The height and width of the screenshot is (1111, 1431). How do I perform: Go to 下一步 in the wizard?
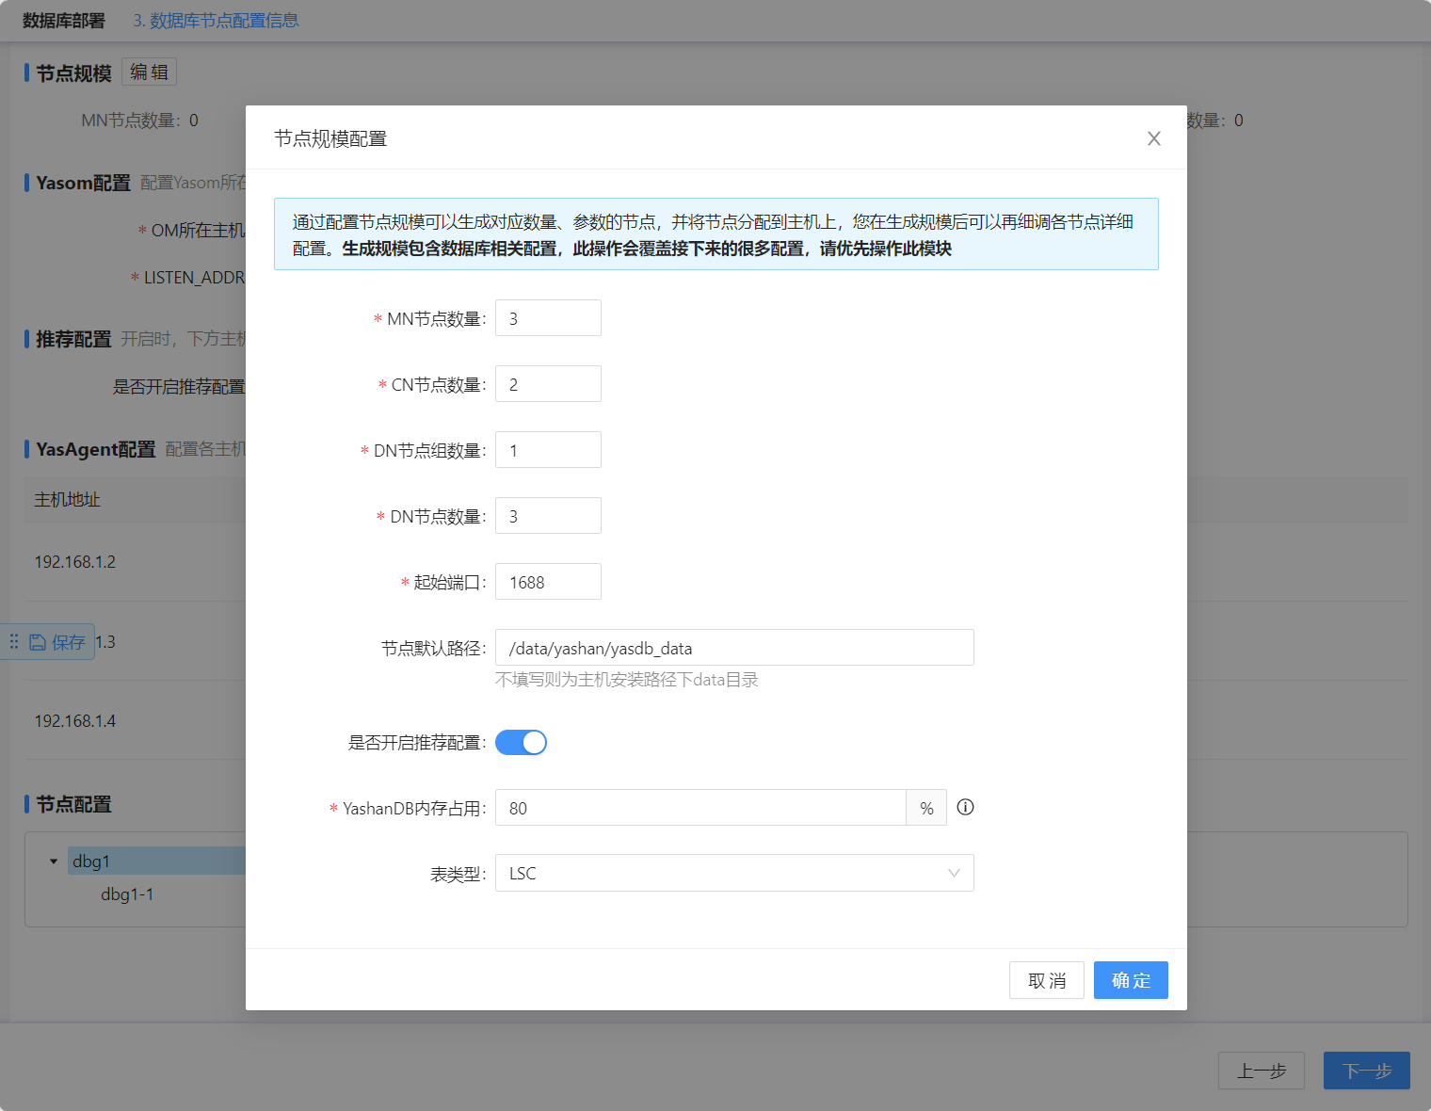tap(1366, 1071)
